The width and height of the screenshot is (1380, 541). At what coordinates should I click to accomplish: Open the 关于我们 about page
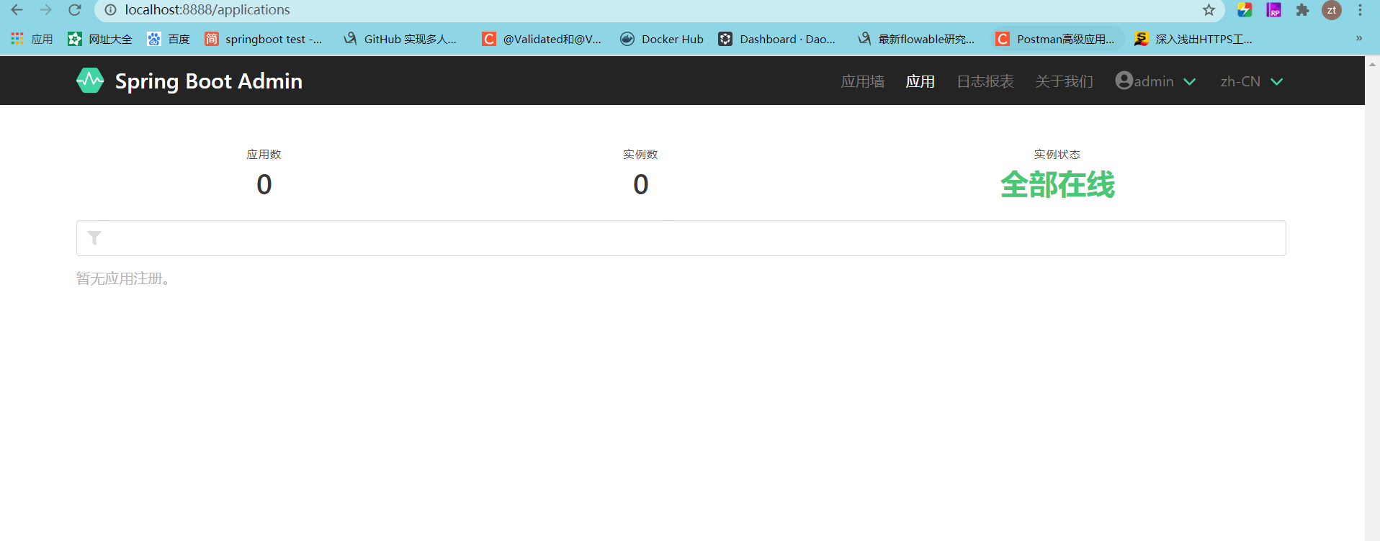pyautogui.click(x=1065, y=81)
